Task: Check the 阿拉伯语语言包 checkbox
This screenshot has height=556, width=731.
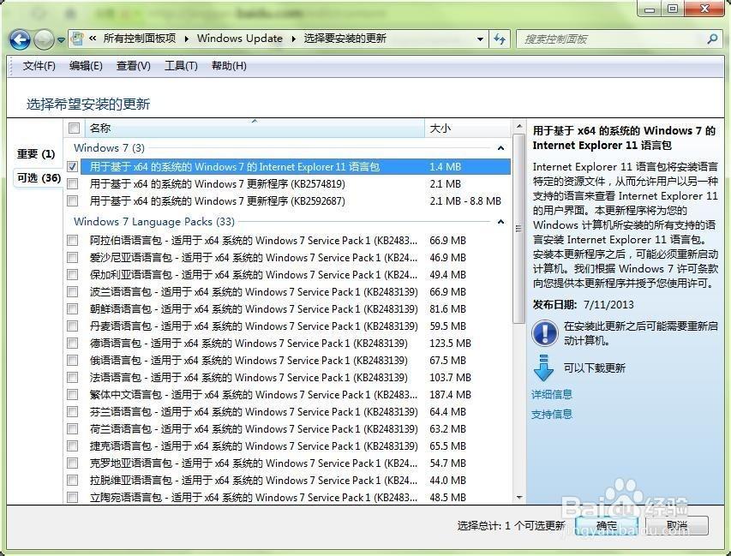Action: pos(72,241)
